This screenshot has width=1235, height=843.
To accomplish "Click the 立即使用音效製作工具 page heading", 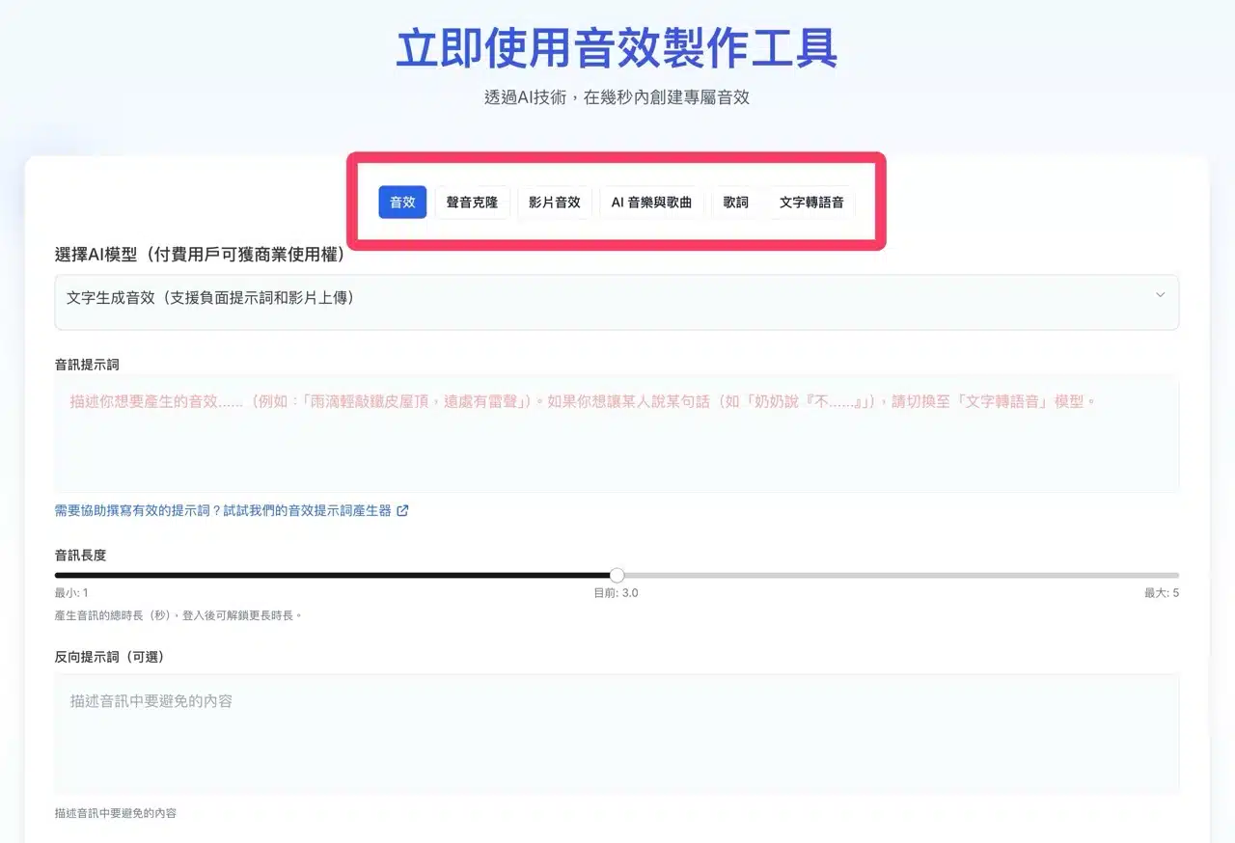I will pos(617,48).
